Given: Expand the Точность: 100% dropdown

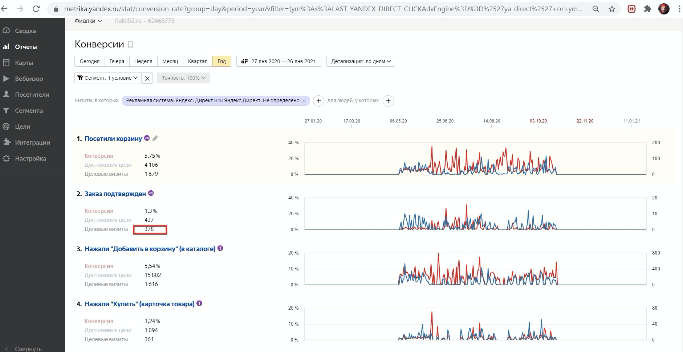Looking at the screenshot, I should pyautogui.click(x=183, y=78).
